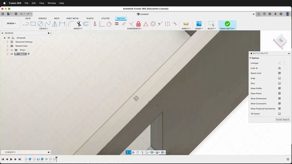Apply the Concentric constraint

click(x=153, y=24)
